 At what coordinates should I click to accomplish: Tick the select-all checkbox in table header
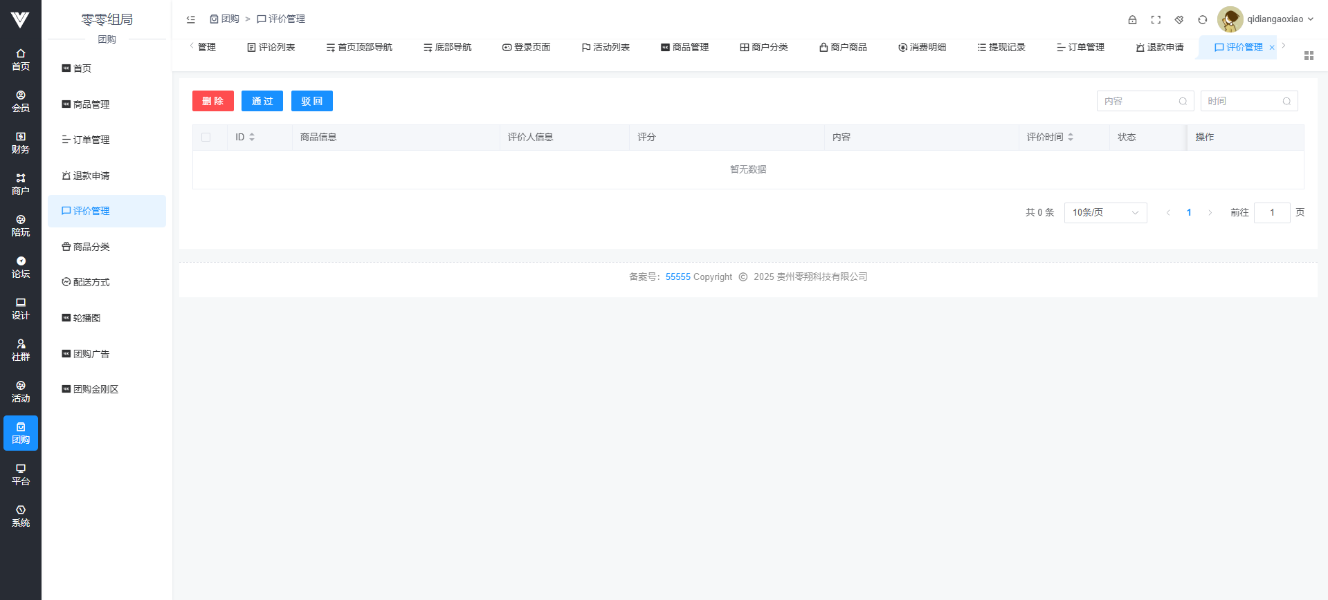point(206,138)
